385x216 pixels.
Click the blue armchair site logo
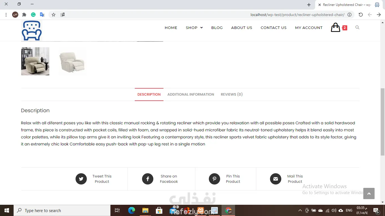point(32,31)
